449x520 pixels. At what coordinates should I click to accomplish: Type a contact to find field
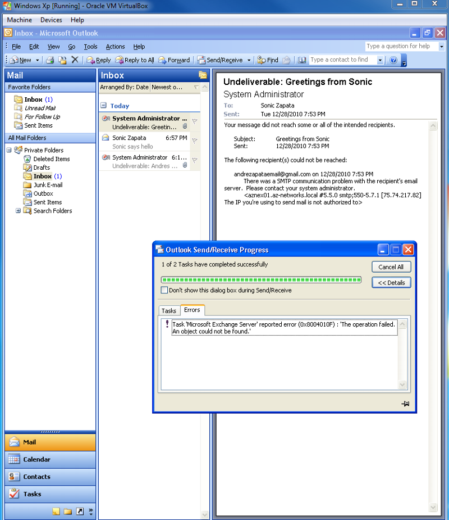(x=343, y=60)
